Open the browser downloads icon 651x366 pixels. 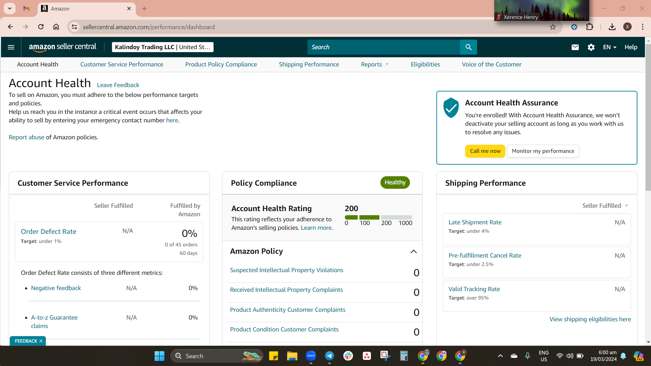point(612,27)
